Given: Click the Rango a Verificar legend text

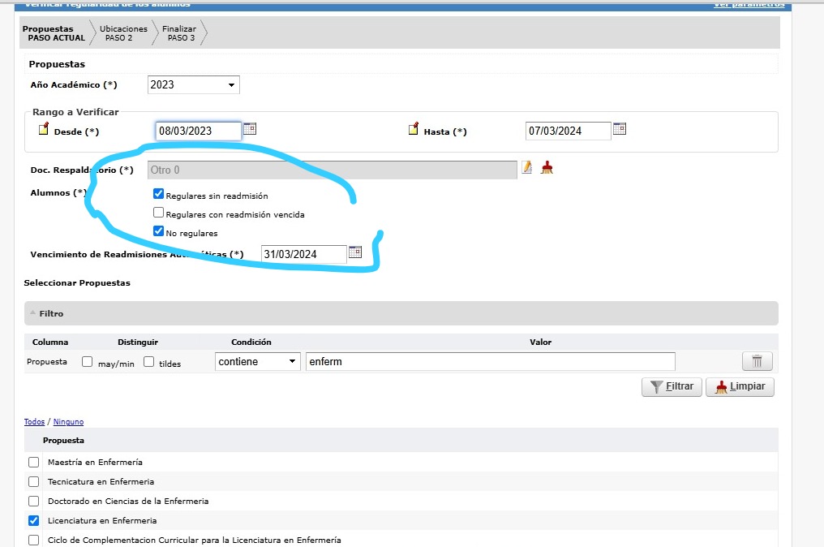Looking at the screenshot, I should (75, 112).
